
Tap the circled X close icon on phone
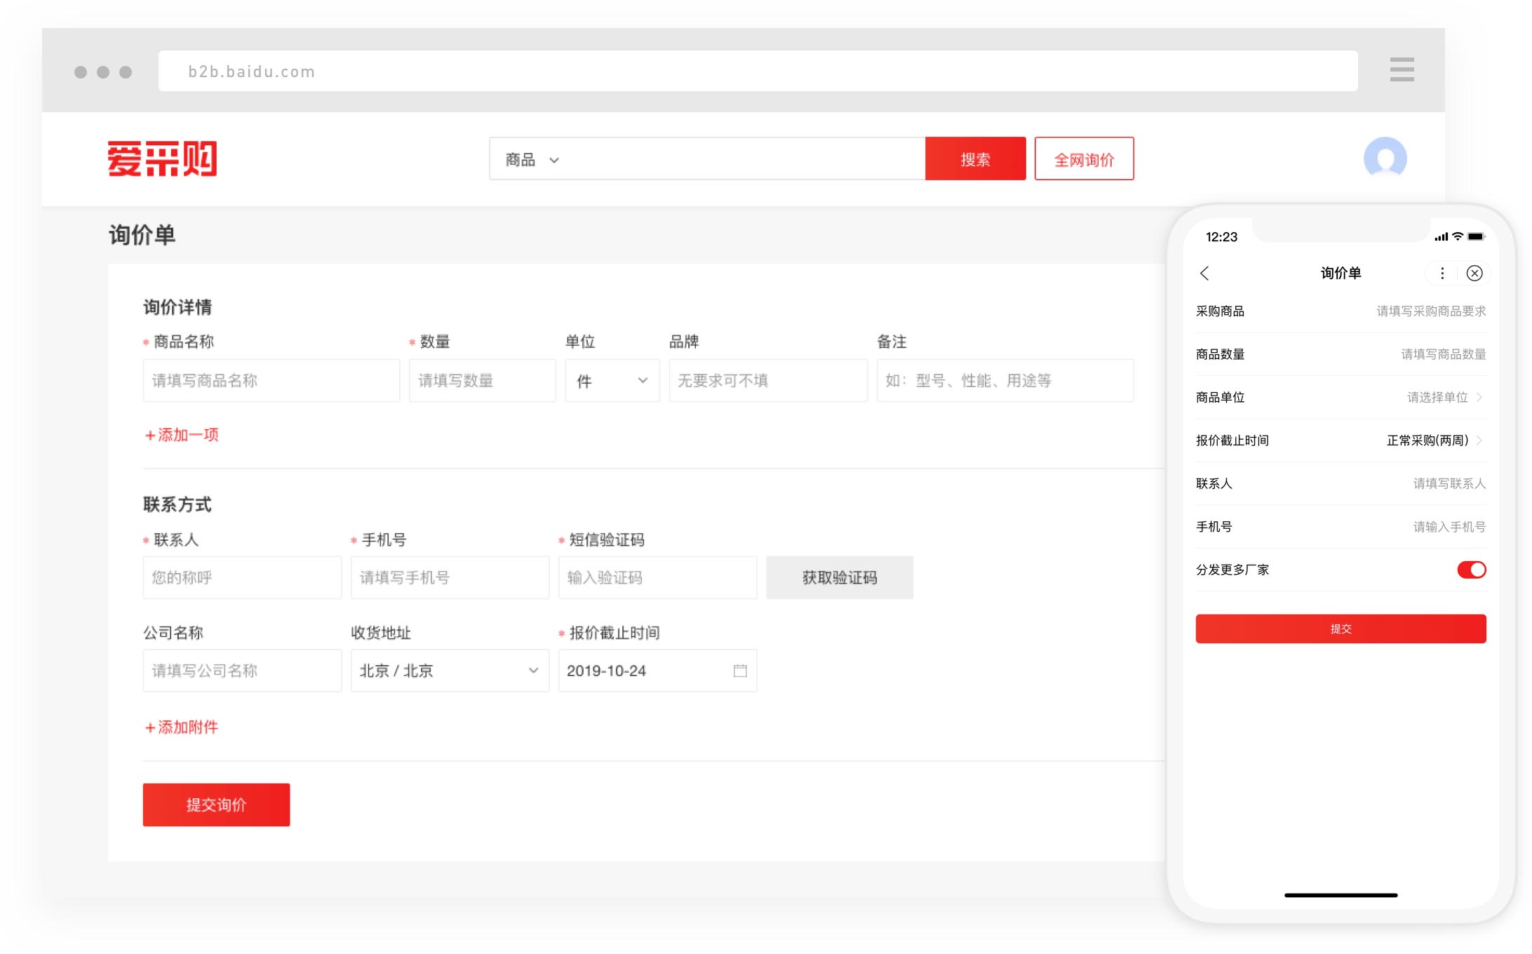1474,274
